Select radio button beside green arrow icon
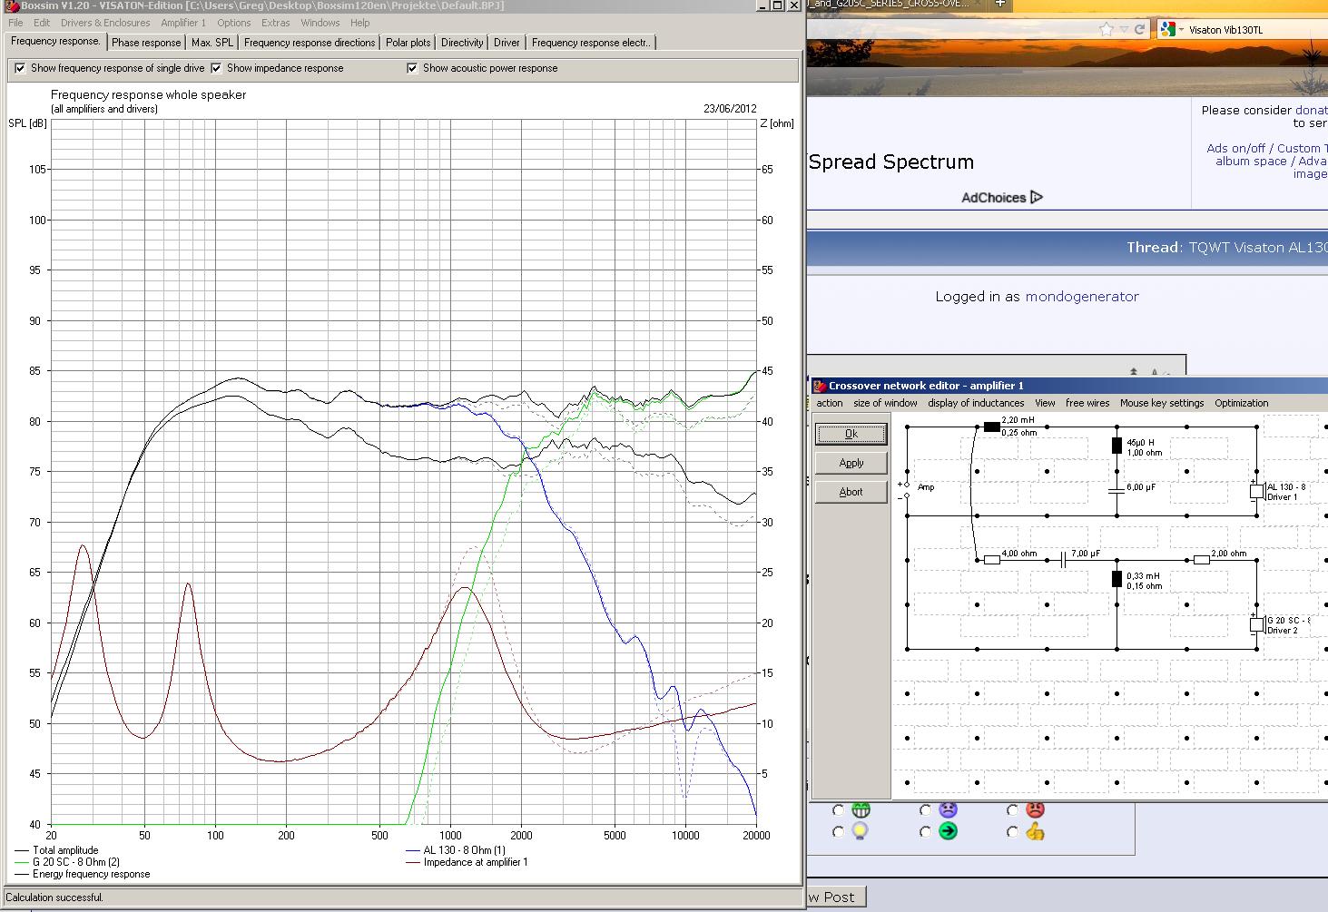This screenshot has height=912, width=1328. [925, 831]
